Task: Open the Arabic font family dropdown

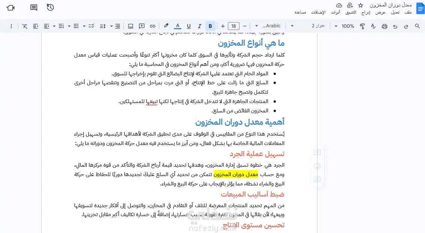Action: (269, 26)
